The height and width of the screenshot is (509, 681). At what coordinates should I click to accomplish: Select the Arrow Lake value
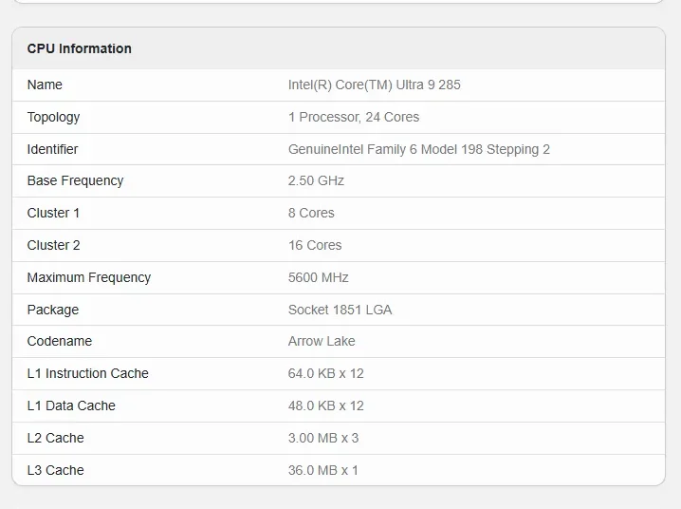(x=322, y=341)
